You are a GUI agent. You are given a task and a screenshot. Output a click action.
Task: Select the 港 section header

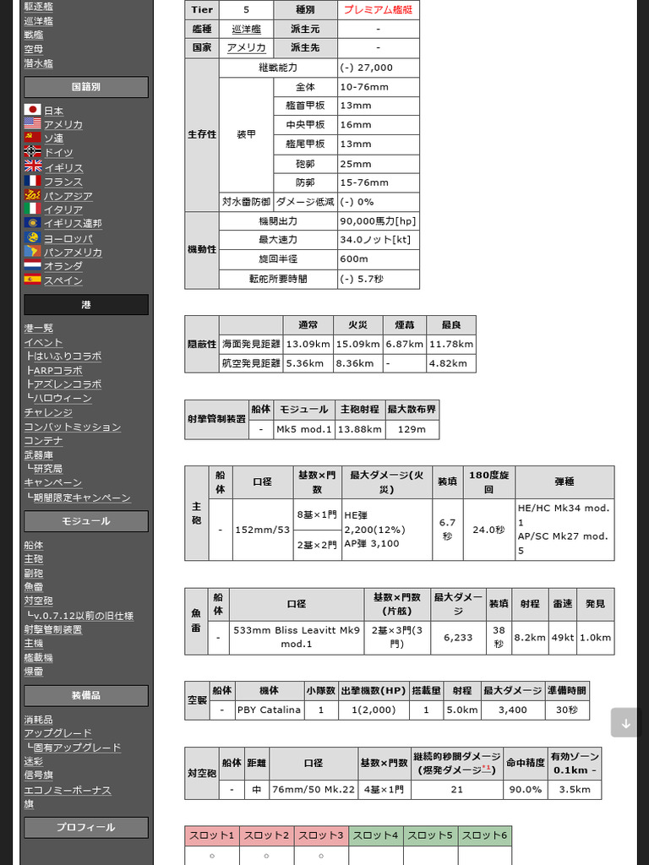coord(86,304)
